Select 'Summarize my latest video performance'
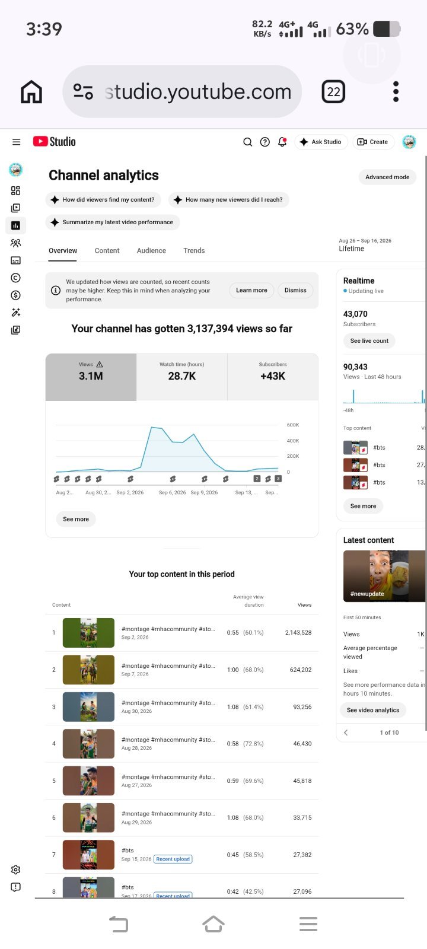This screenshot has width=427, height=949. coord(113,222)
